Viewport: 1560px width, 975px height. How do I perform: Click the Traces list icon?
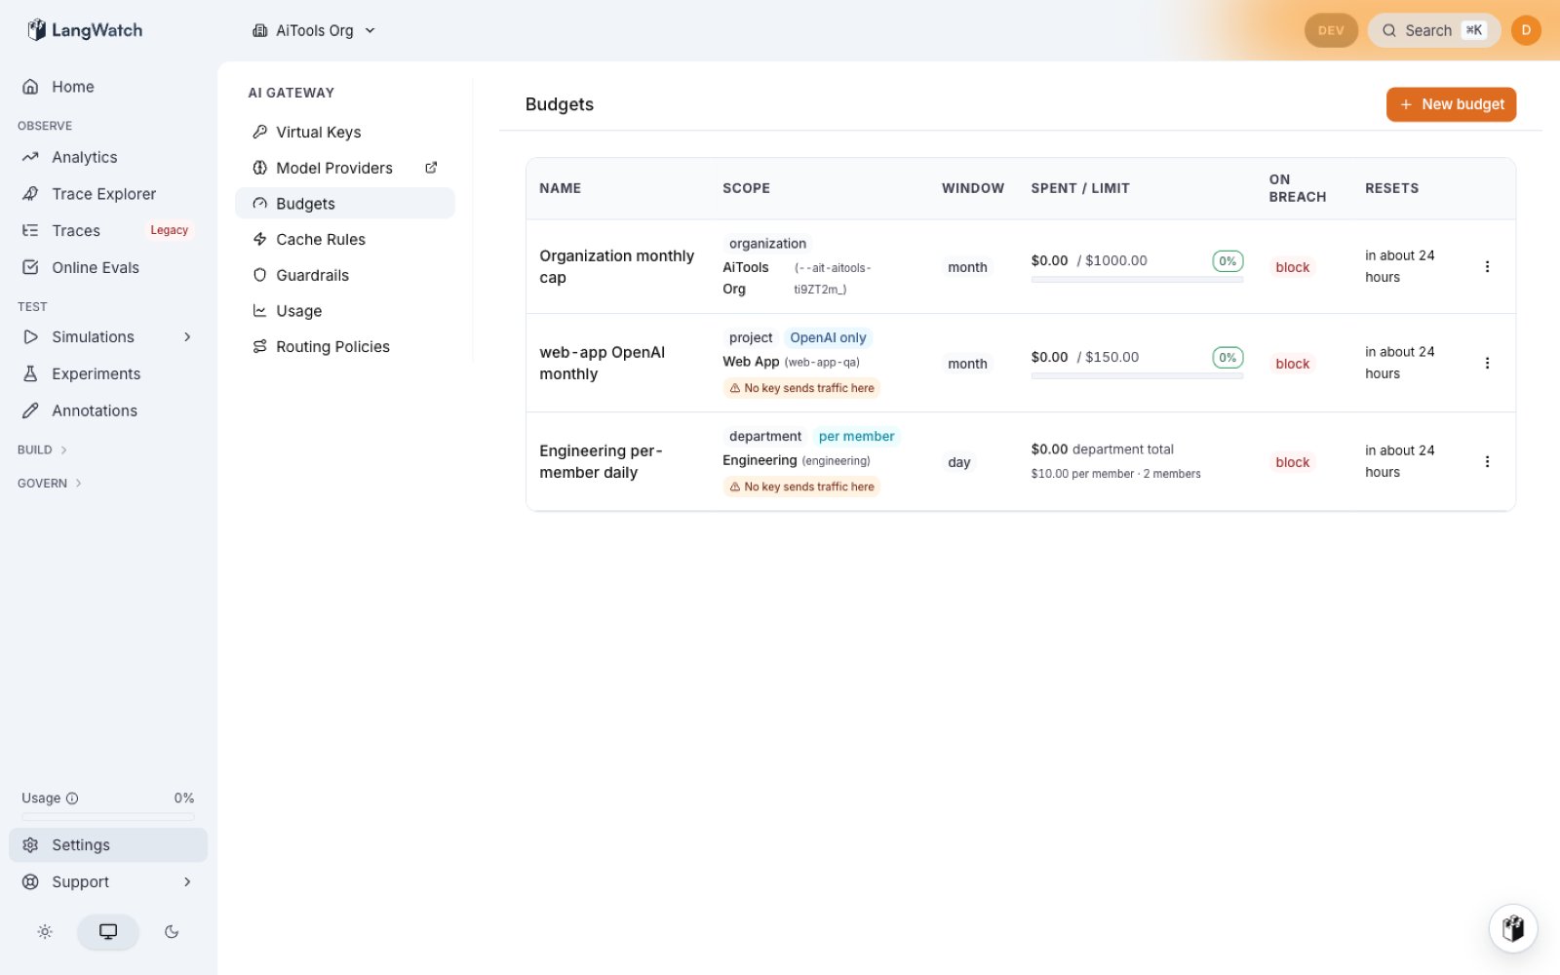tap(30, 231)
